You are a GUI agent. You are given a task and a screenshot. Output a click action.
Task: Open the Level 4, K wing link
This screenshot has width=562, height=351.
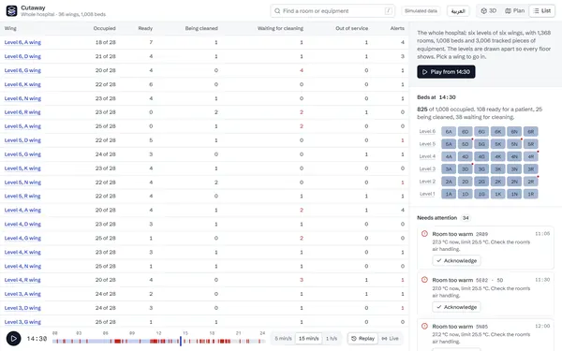pos(22,252)
